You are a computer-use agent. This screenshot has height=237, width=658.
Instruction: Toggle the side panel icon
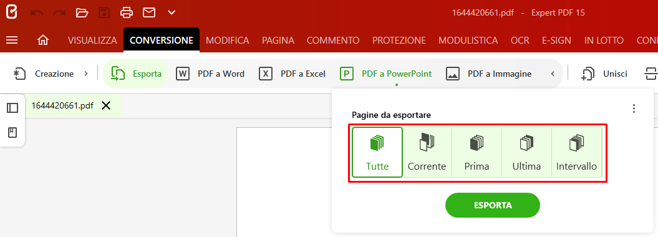12,109
